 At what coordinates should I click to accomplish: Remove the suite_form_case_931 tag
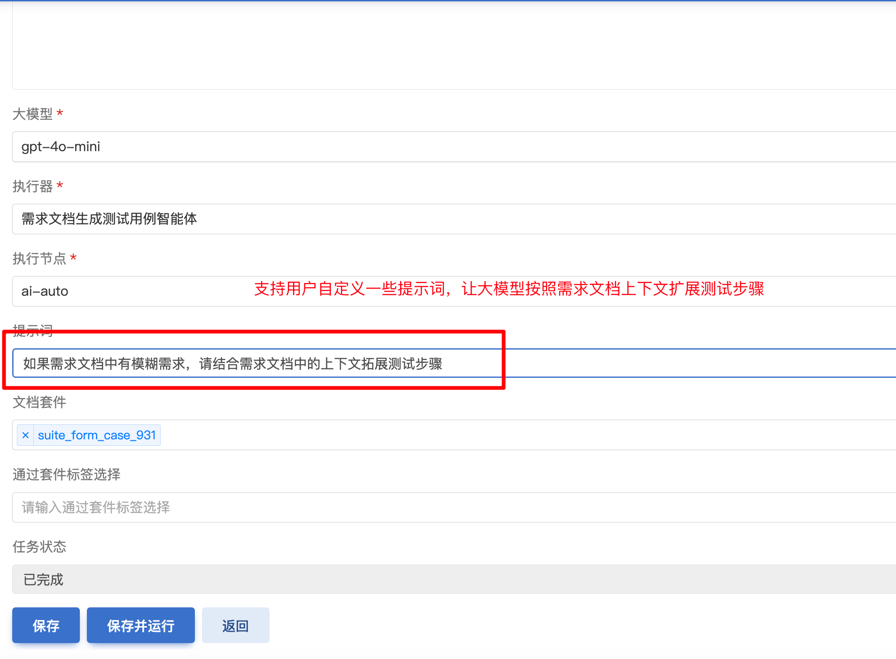pyautogui.click(x=26, y=435)
